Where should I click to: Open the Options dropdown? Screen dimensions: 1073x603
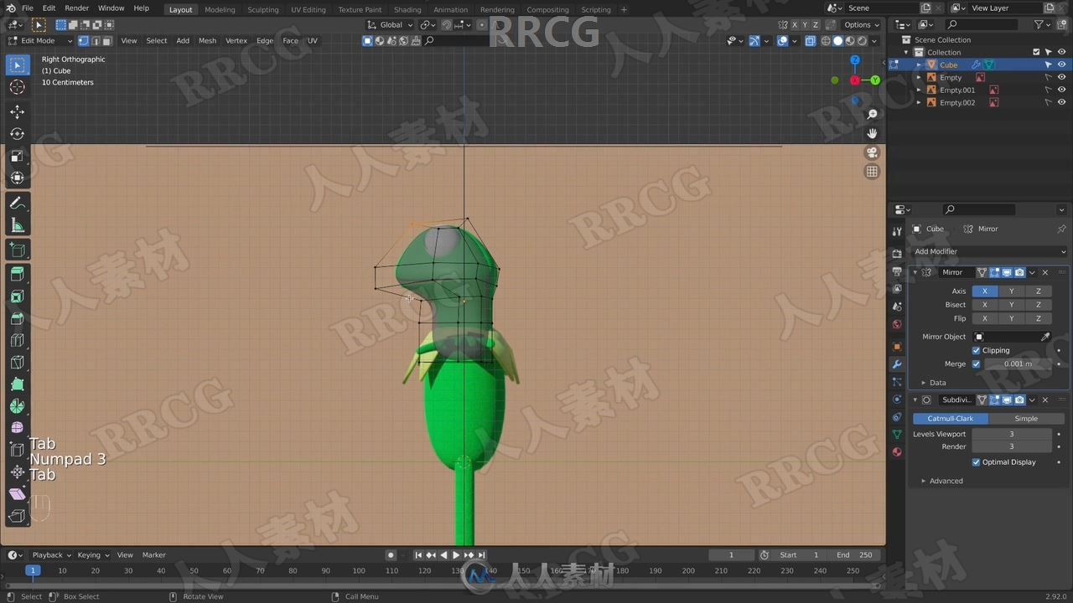tap(862, 25)
